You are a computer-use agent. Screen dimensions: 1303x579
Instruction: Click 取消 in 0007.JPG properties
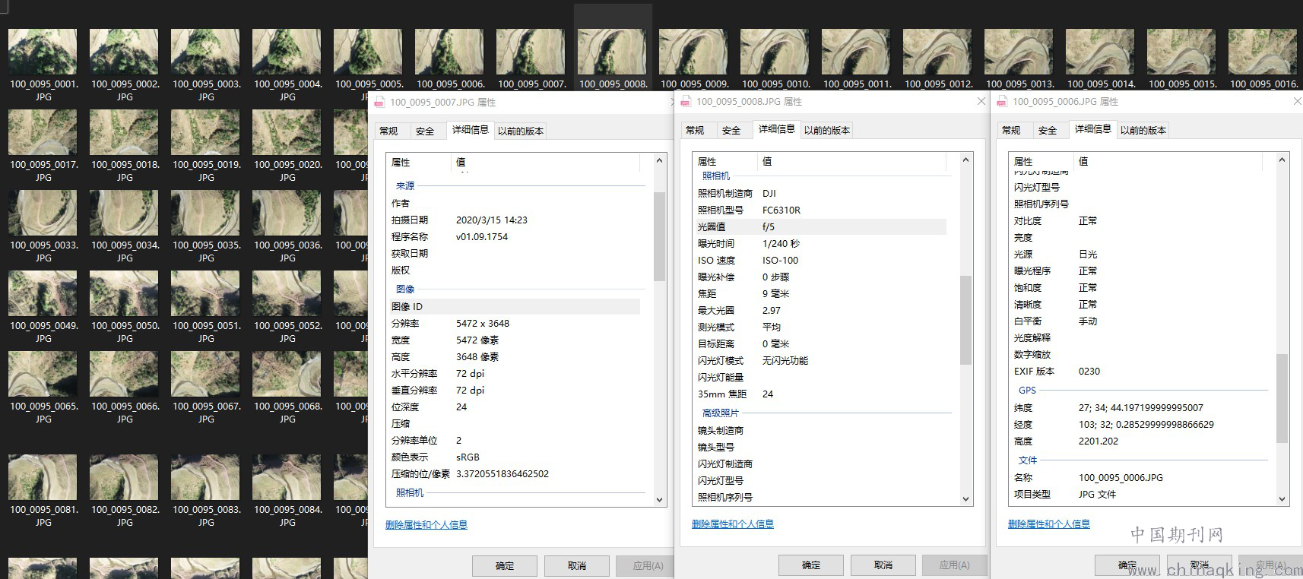pyautogui.click(x=577, y=565)
